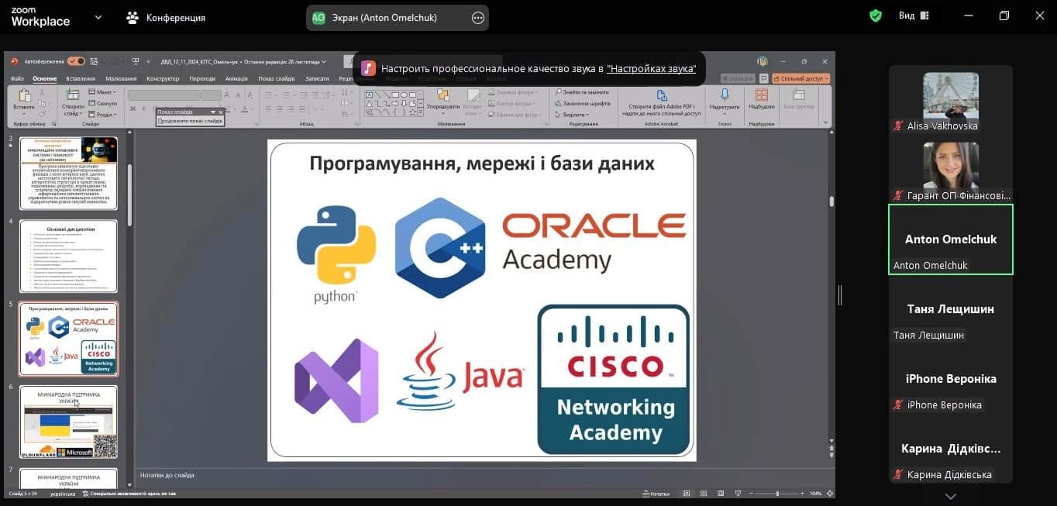Click the slide title Програмування, мережі і бази даних
Viewport: 1057px width, 506px height.
[x=482, y=163]
